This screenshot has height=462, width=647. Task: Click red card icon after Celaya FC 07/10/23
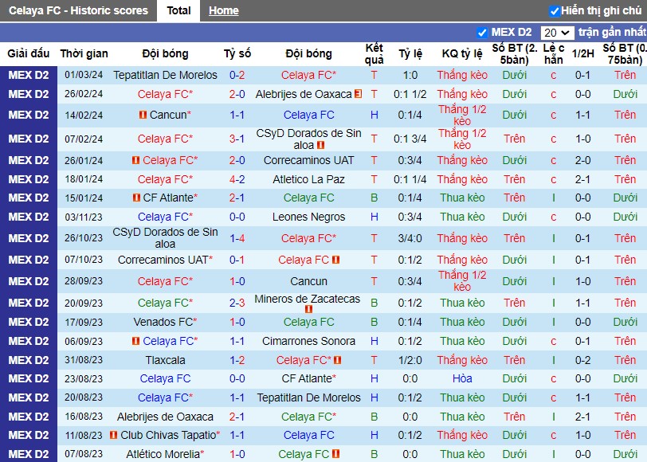click(336, 260)
